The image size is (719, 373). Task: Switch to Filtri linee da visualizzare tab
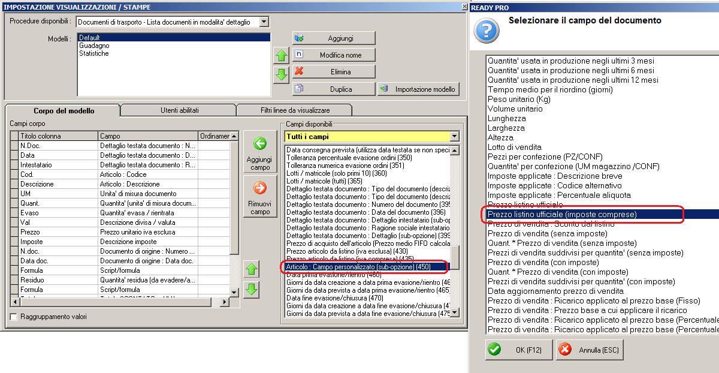(294, 110)
